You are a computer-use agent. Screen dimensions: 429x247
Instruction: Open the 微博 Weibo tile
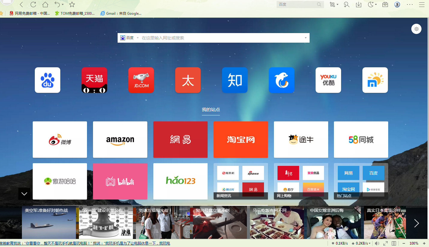(x=60, y=139)
